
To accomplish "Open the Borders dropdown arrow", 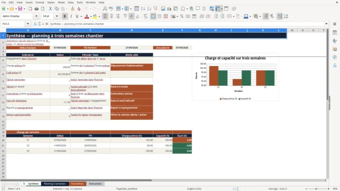I will pos(234,16).
